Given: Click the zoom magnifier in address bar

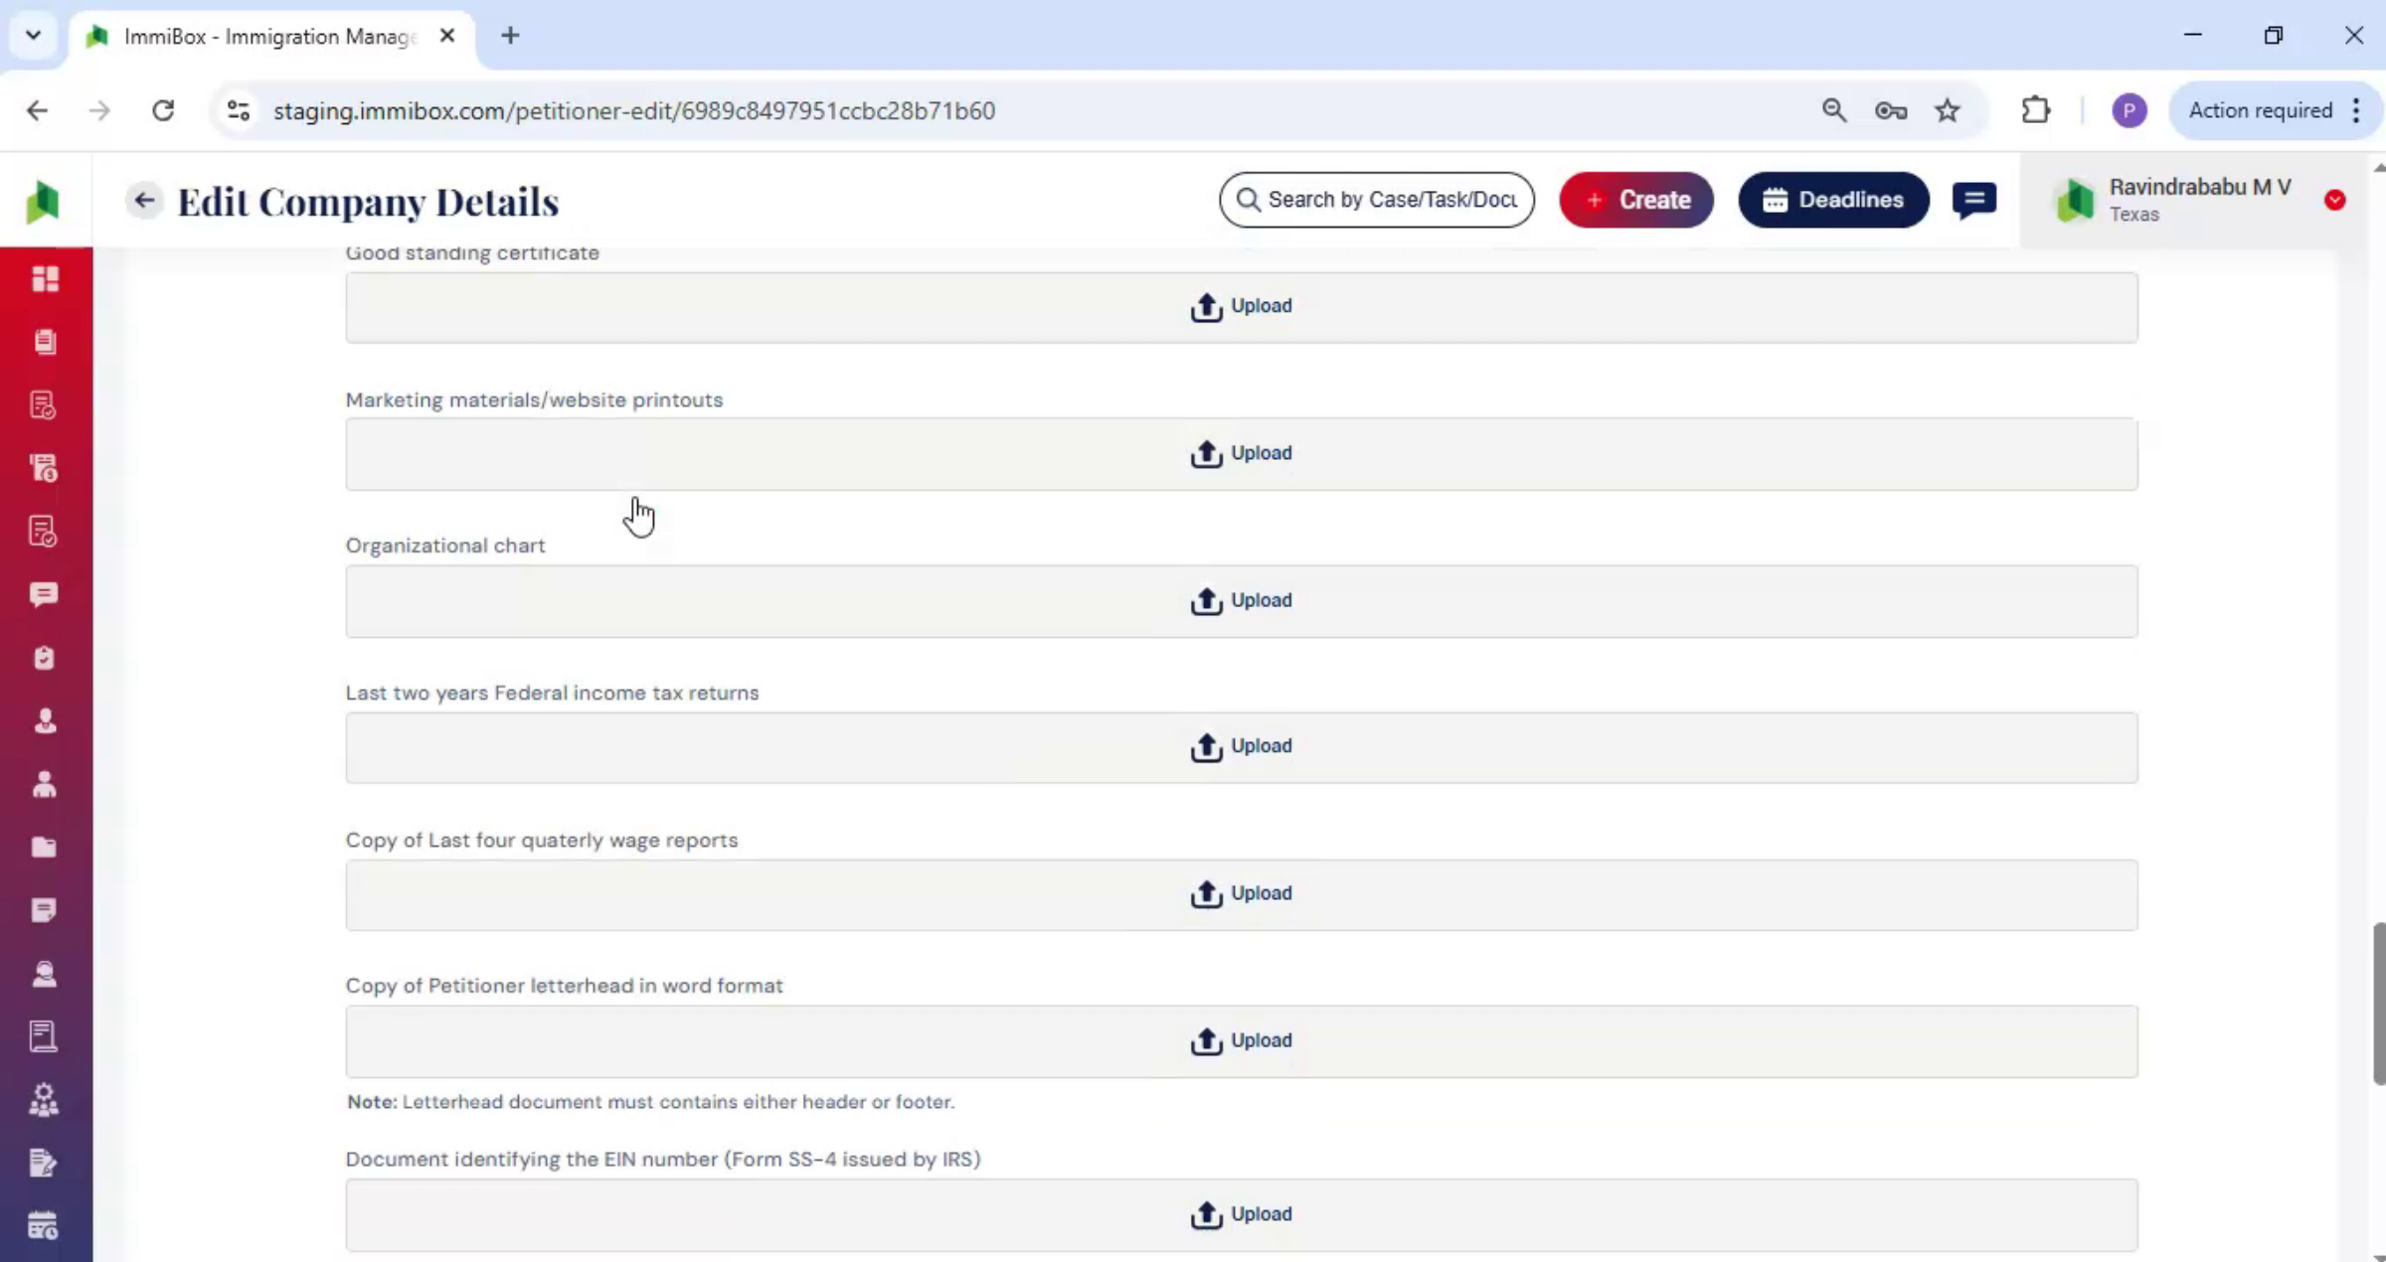Looking at the screenshot, I should [1834, 110].
